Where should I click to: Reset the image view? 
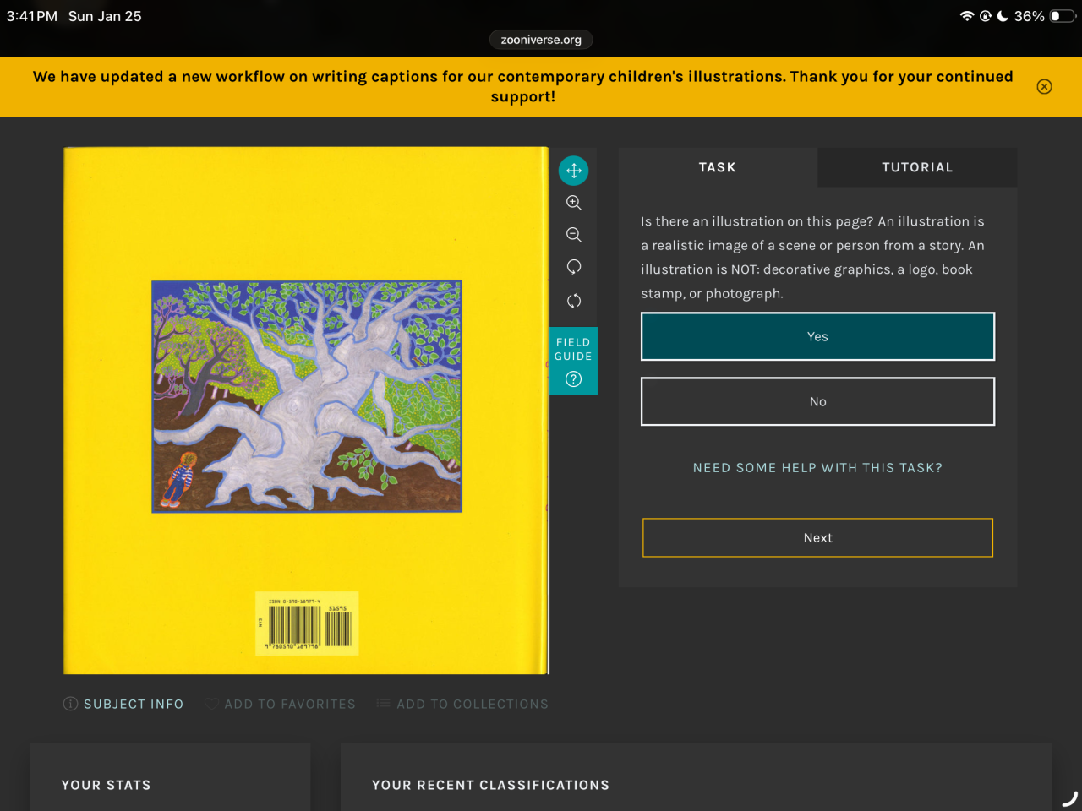tap(573, 301)
